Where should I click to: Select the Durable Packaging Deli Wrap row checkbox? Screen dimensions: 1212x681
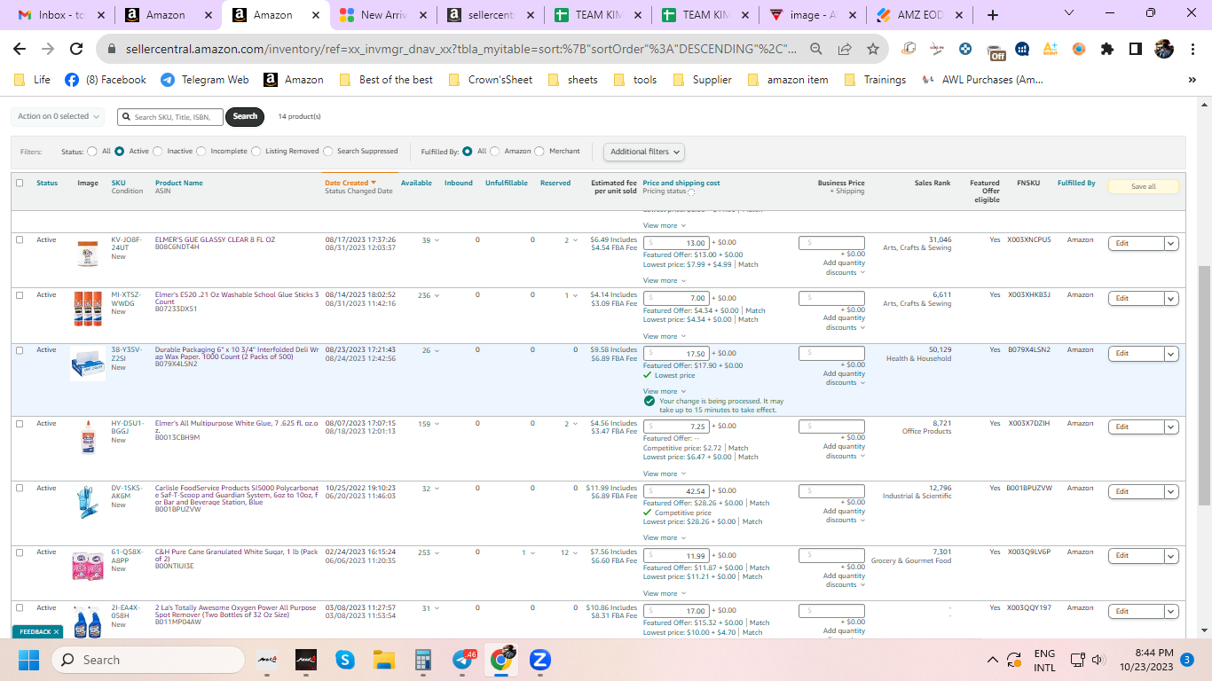point(20,350)
